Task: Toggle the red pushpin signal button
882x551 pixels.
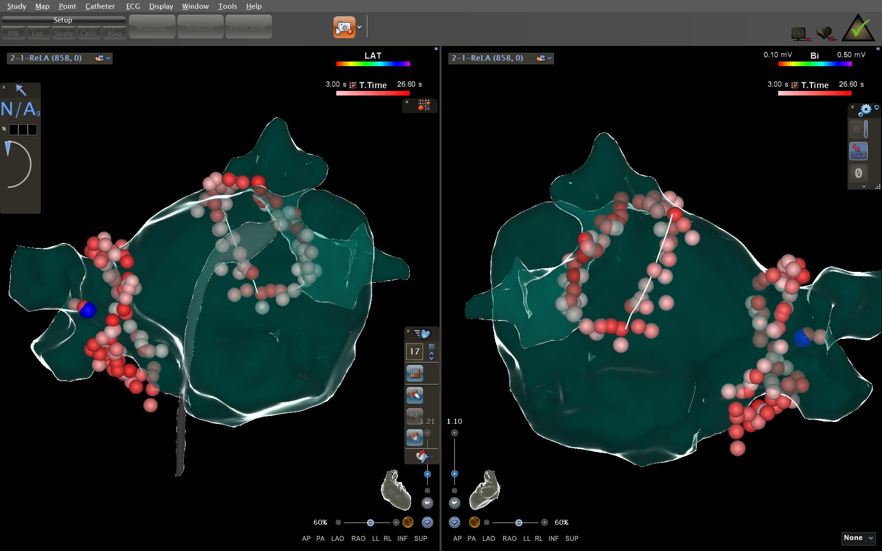Action: pos(858,151)
